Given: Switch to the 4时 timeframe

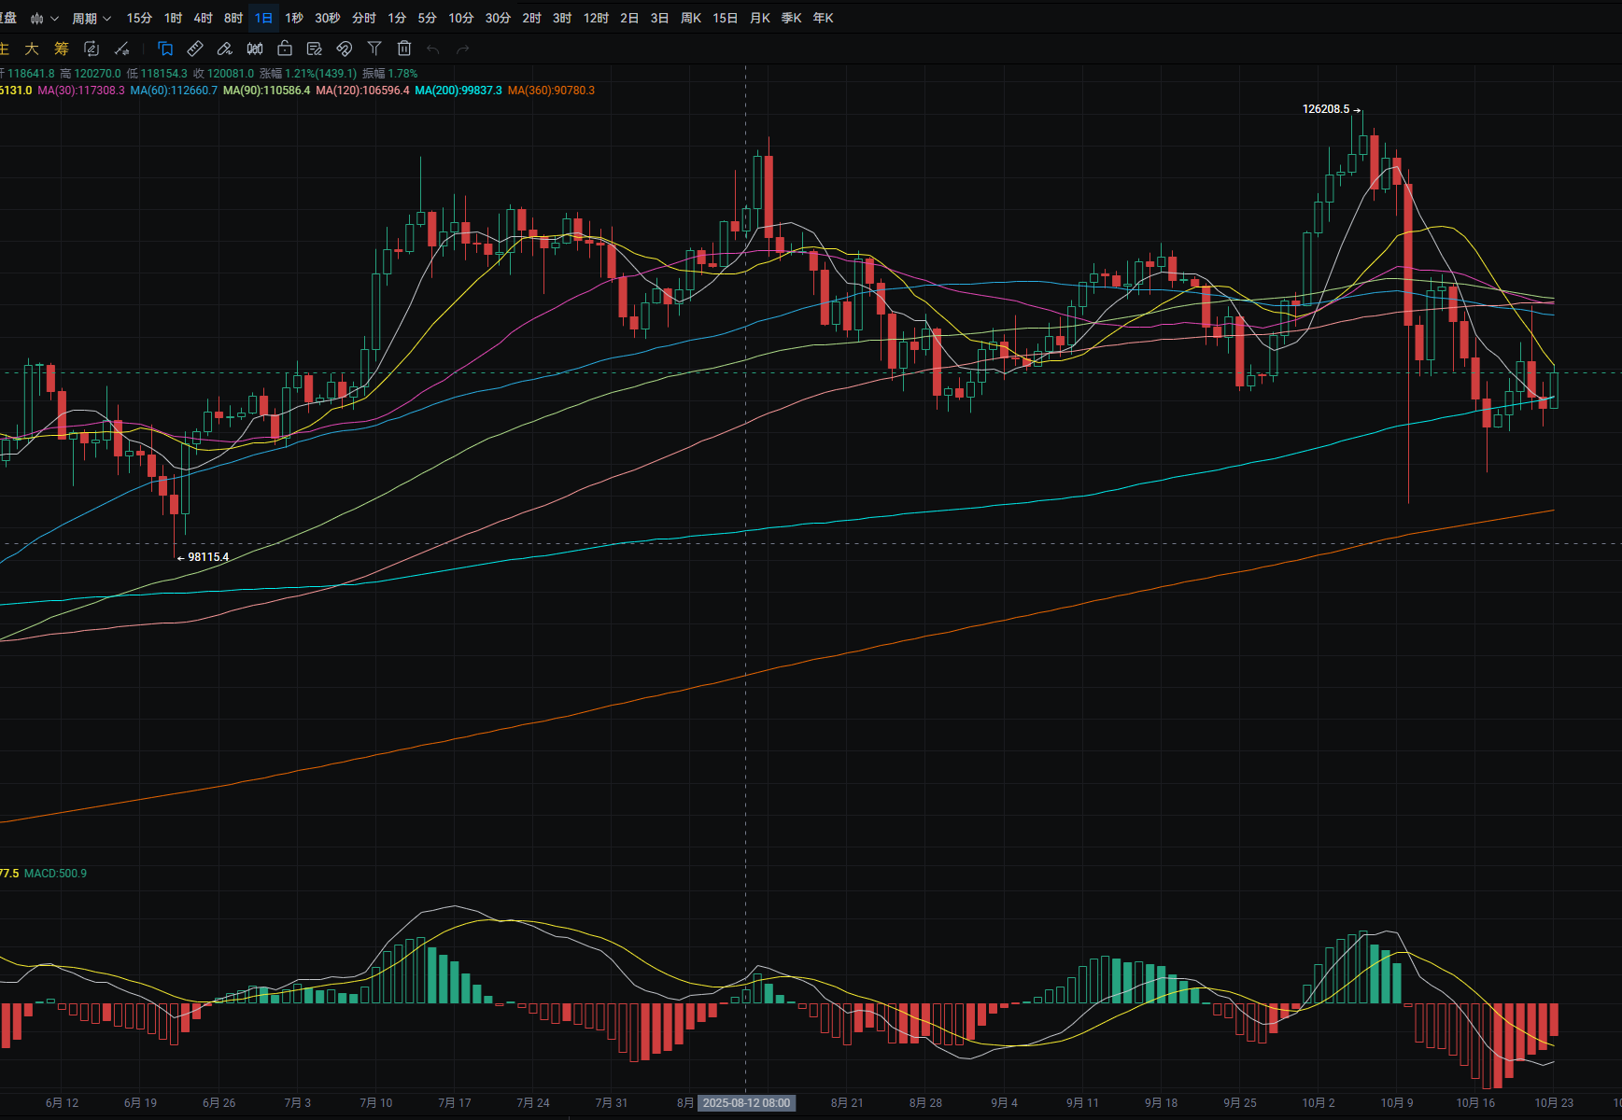Looking at the screenshot, I should [204, 18].
